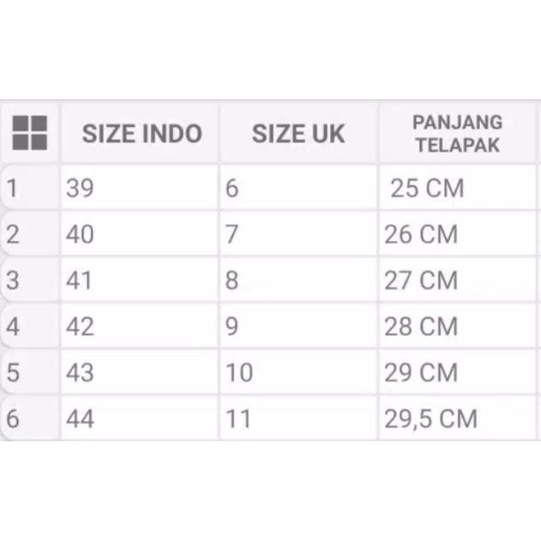
Task: Click the UK size 10 cell
Action: (298, 373)
